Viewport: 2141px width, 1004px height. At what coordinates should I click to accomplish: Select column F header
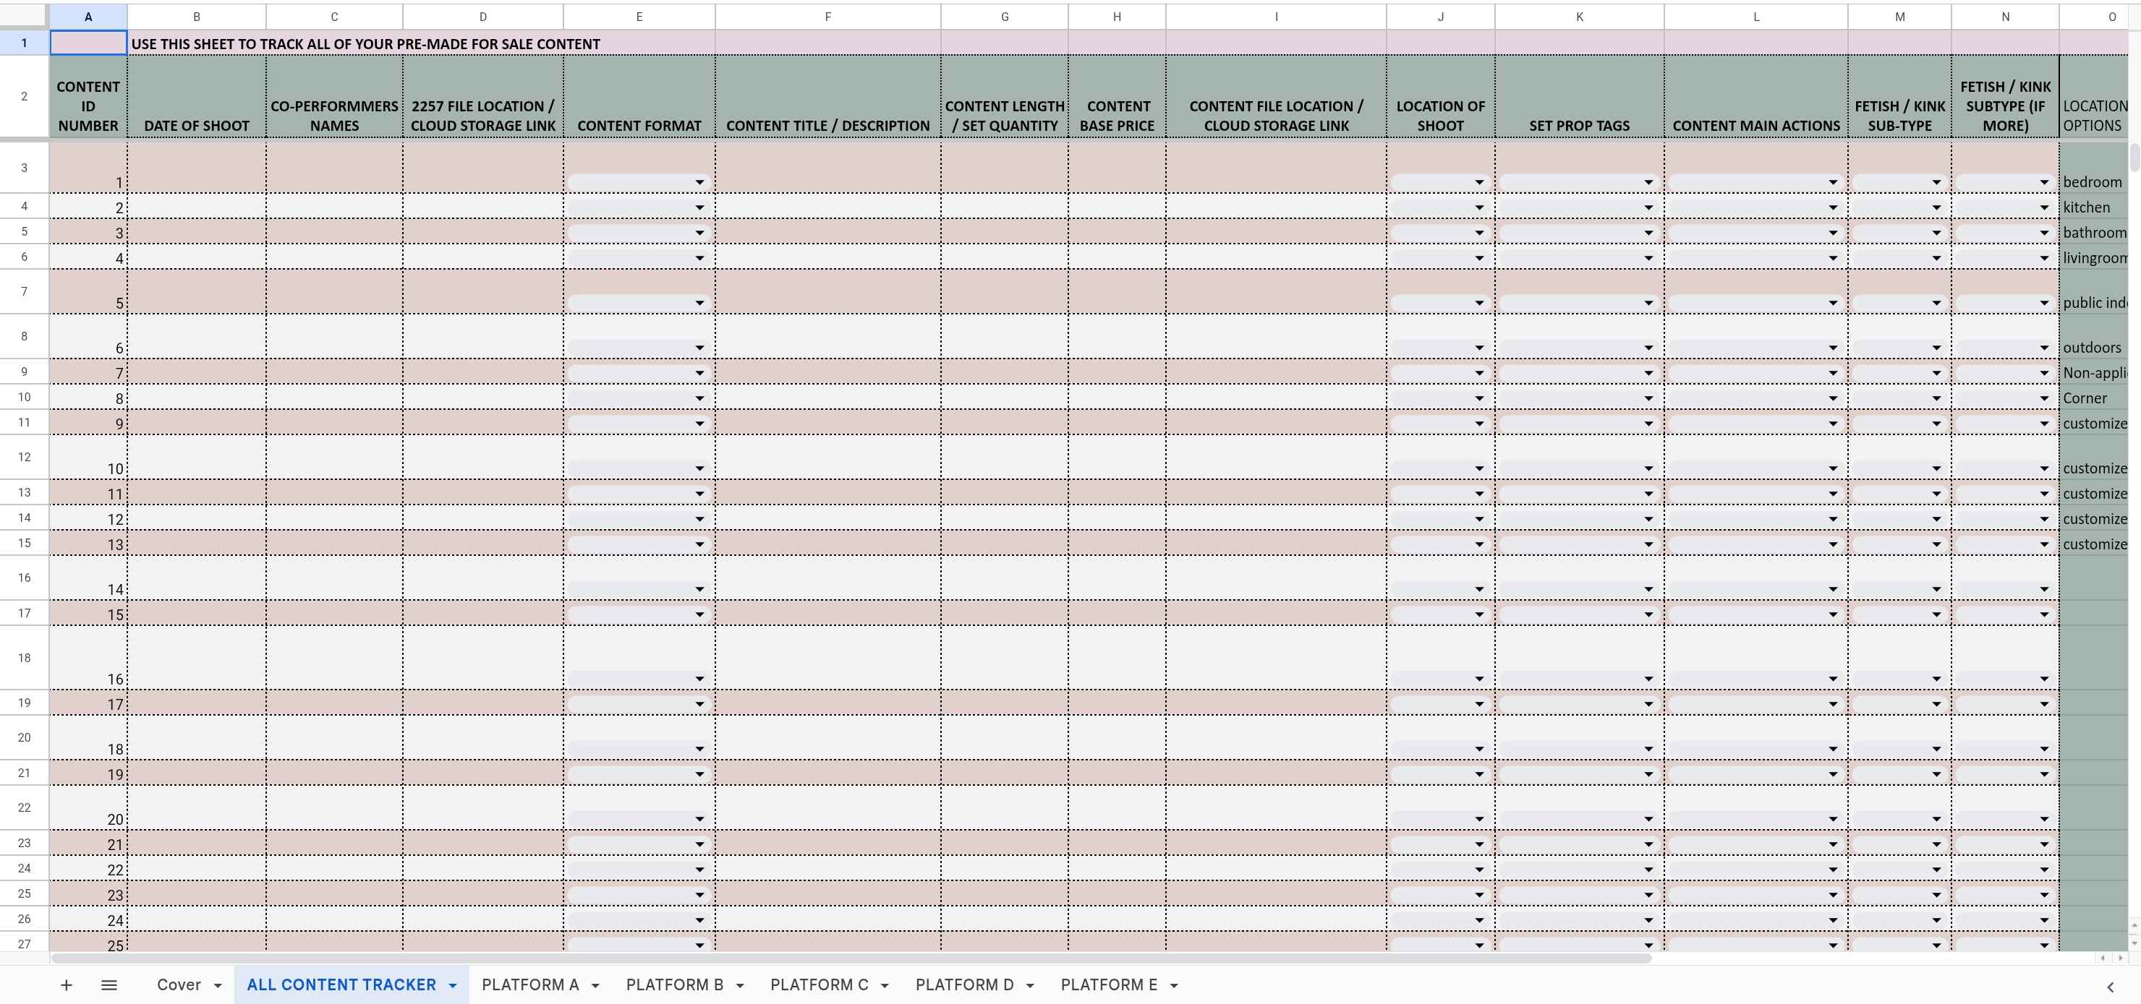pyautogui.click(x=827, y=17)
